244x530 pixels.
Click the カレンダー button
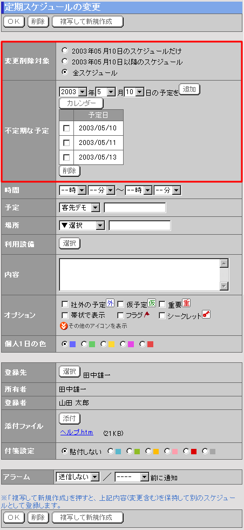click(x=82, y=103)
